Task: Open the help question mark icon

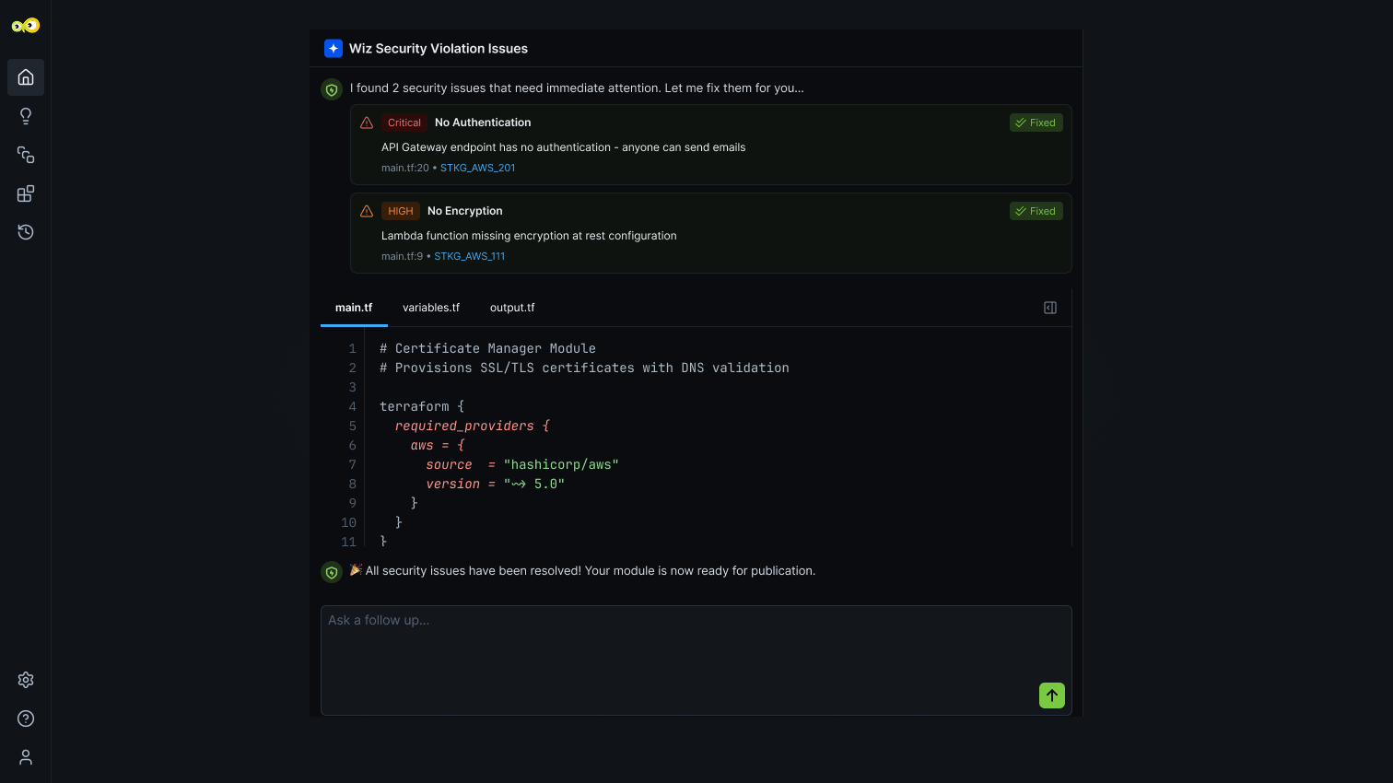Action: pos(26,719)
